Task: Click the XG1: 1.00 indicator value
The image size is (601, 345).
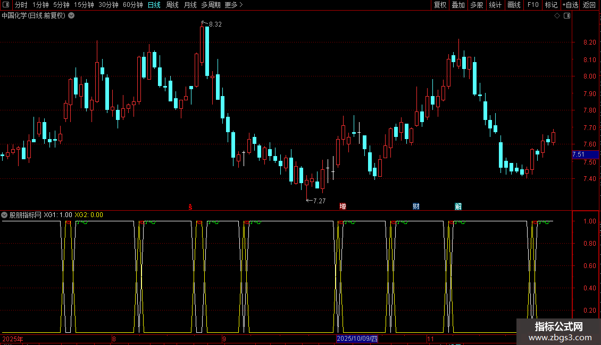Action: 58,215
